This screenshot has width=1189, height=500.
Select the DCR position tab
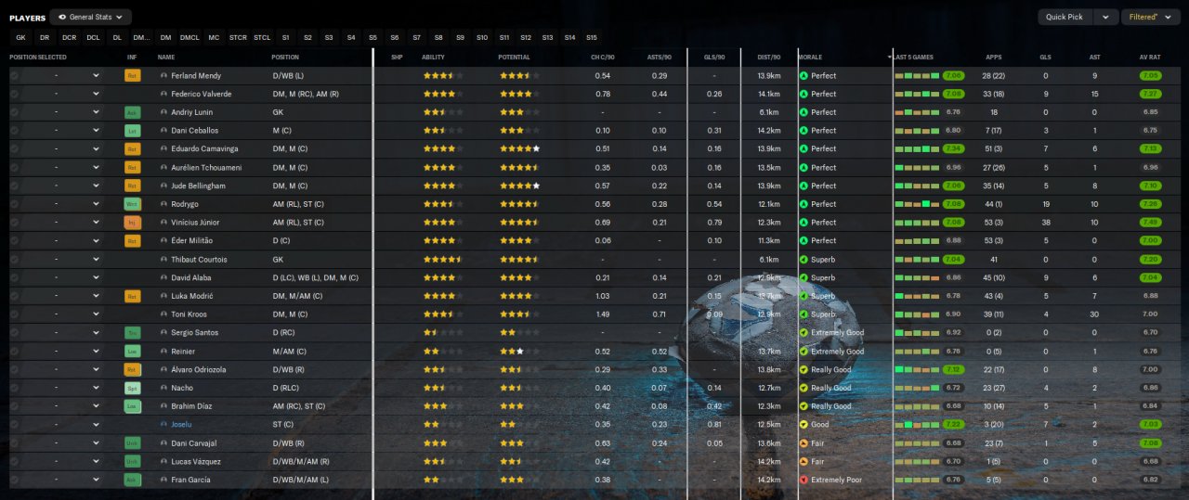pyautogui.click(x=69, y=38)
